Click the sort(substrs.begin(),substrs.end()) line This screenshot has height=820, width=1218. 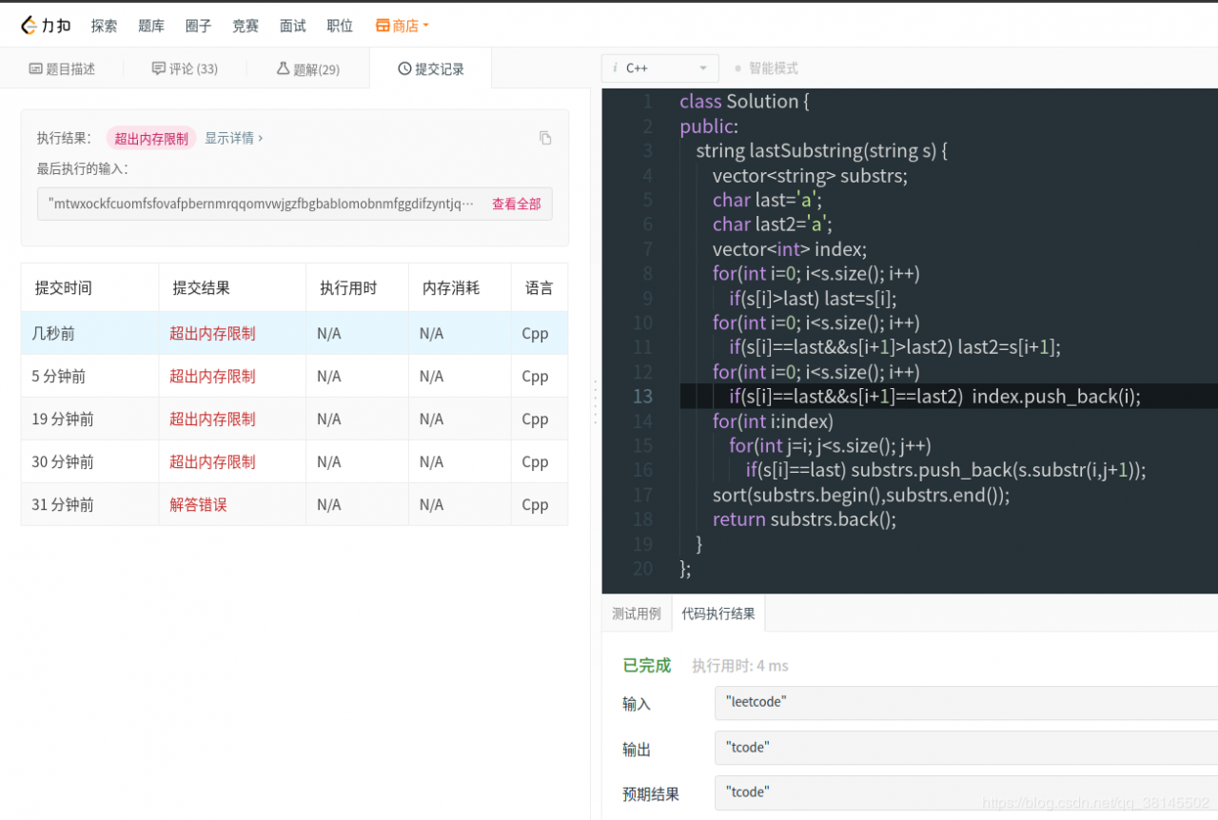(861, 495)
